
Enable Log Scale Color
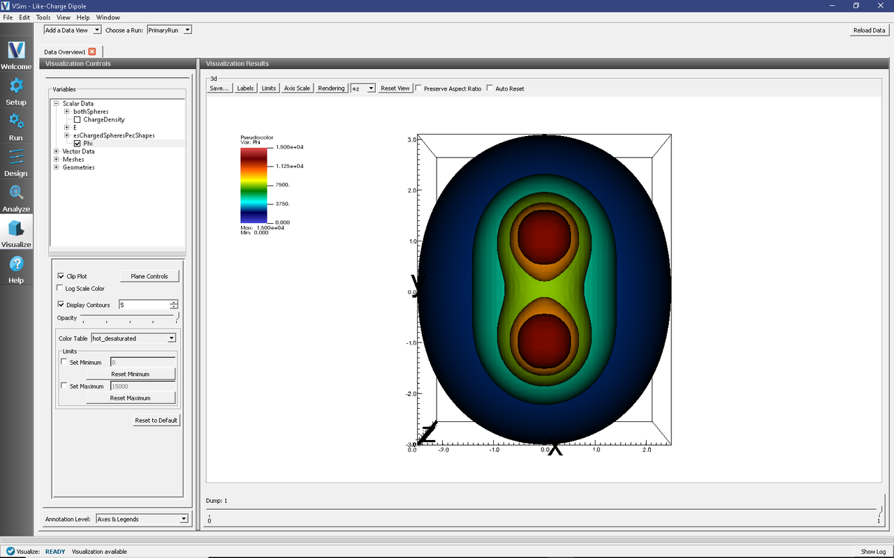coord(59,289)
